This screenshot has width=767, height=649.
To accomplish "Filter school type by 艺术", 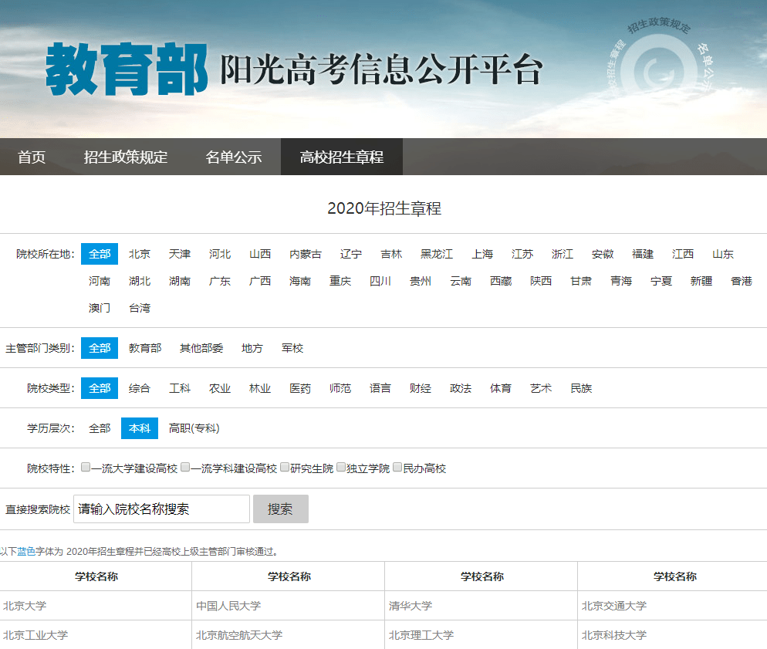I will (x=540, y=388).
